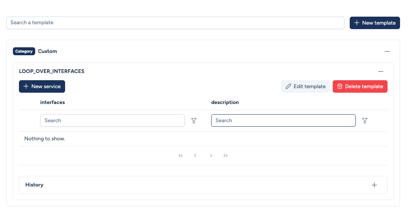408x213 pixels.
Task: Click the filter icon next to description search
Action: [x=365, y=121]
